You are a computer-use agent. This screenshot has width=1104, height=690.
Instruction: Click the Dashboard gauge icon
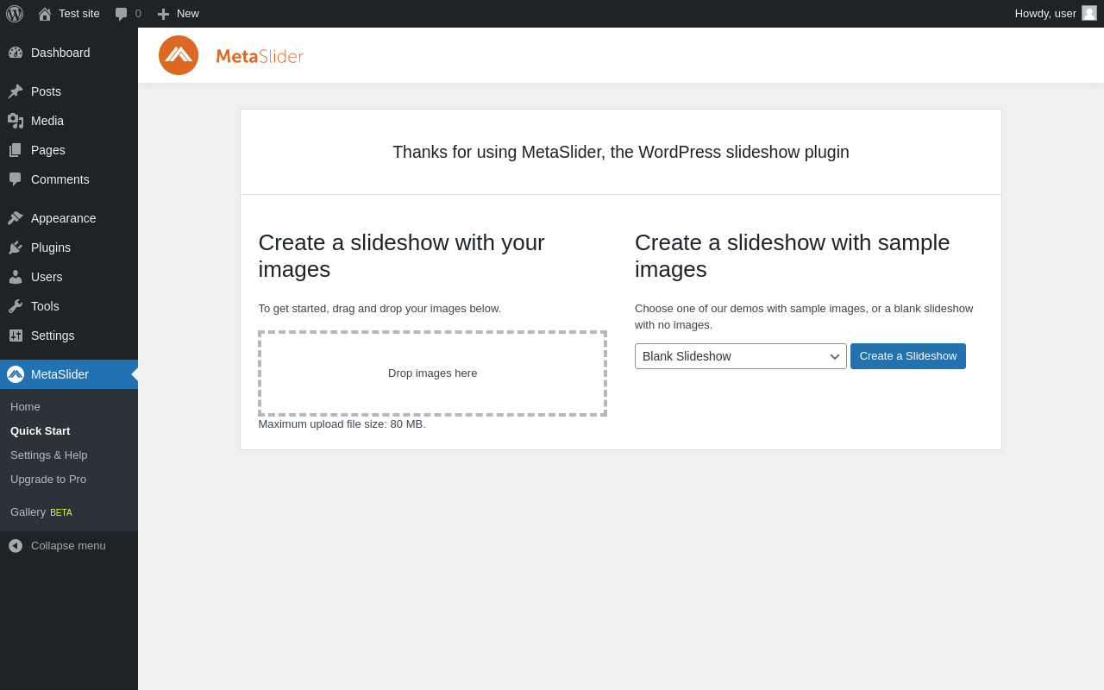click(x=16, y=53)
